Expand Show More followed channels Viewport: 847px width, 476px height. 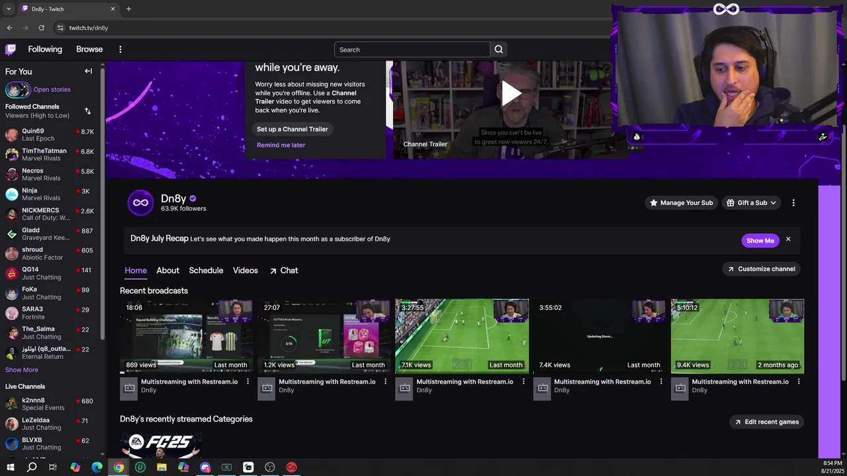pyautogui.click(x=22, y=370)
